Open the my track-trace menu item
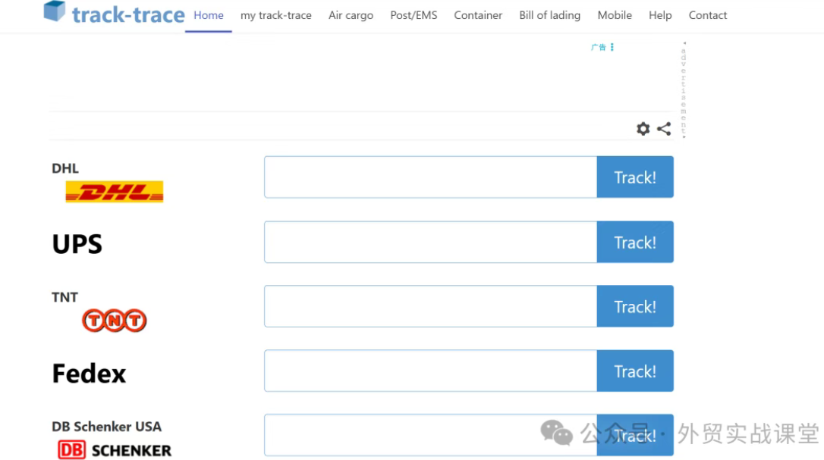Viewport: 824px width, 460px height. pyautogui.click(x=276, y=15)
